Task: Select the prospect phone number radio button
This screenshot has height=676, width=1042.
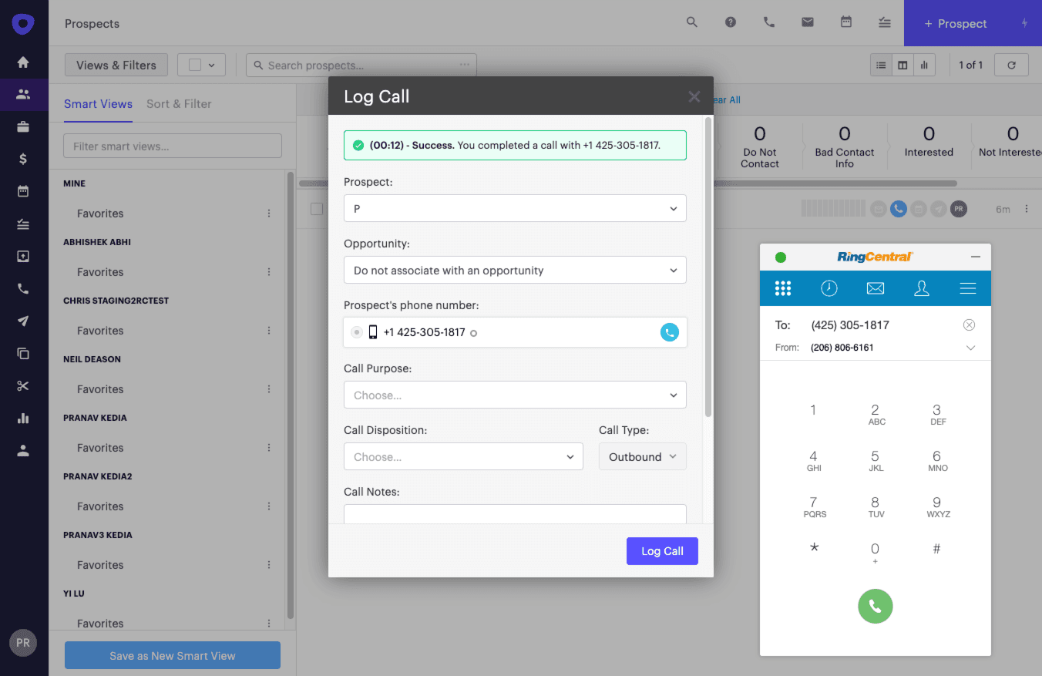Action: pyautogui.click(x=356, y=332)
